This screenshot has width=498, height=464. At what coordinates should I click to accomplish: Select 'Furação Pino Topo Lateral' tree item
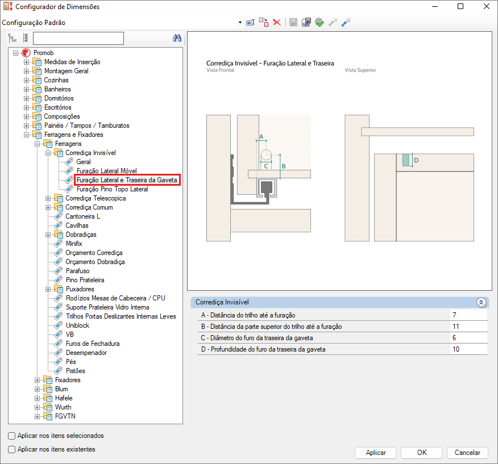tap(113, 189)
